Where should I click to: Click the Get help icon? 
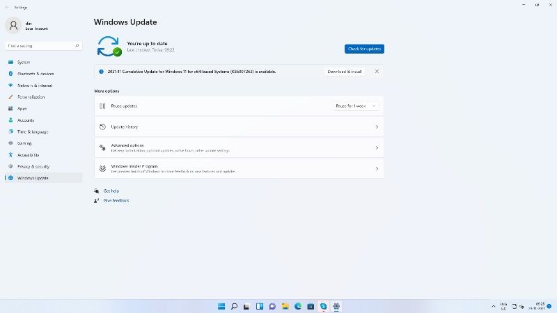click(x=97, y=191)
